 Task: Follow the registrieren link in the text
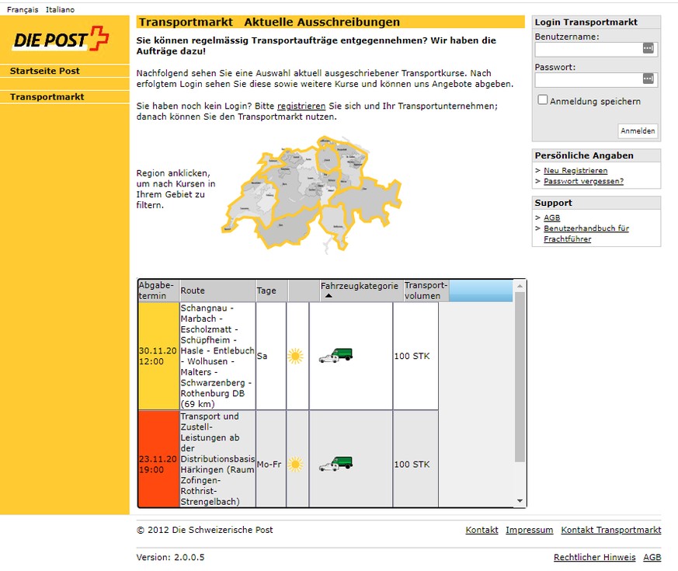coord(301,106)
